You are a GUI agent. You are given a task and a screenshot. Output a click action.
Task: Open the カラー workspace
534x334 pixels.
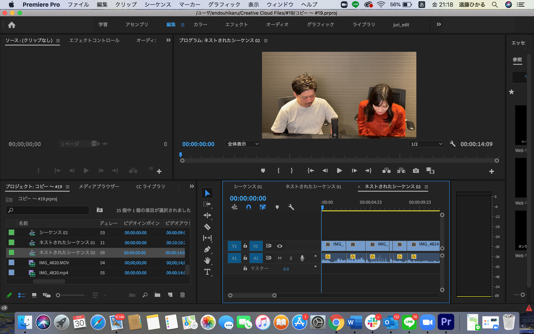pyautogui.click(x=200, y=24)
